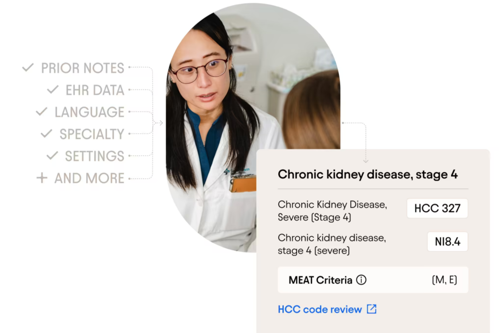Click the checkmark beside SPECIALTY
The height and width of the screenshot is (333, 499).
[x=47, y=134]
